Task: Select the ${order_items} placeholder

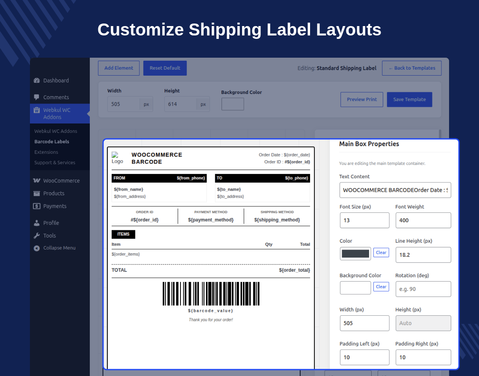Action: [x=126, y=254]
